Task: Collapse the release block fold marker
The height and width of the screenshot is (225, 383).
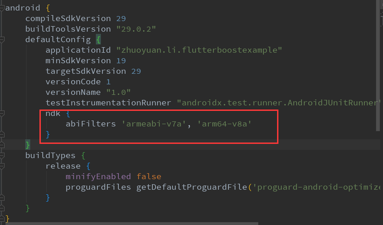Action: point(2,166)
